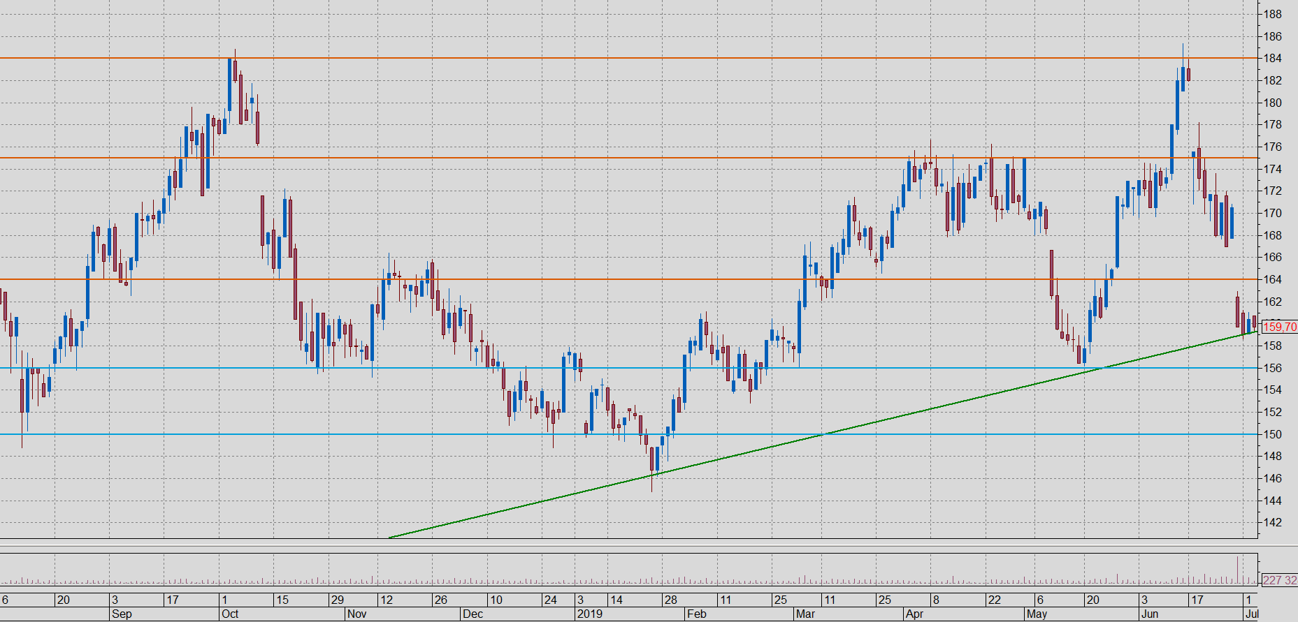Click the tall volume spike bar
The width and height of the screenshot is (1298, 622).
(1238, 570)
